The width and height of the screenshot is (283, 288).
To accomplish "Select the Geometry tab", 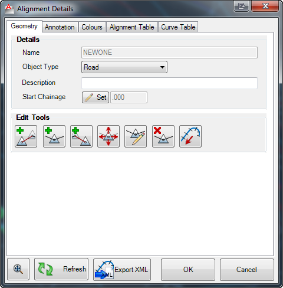I will tap(24, 26).
